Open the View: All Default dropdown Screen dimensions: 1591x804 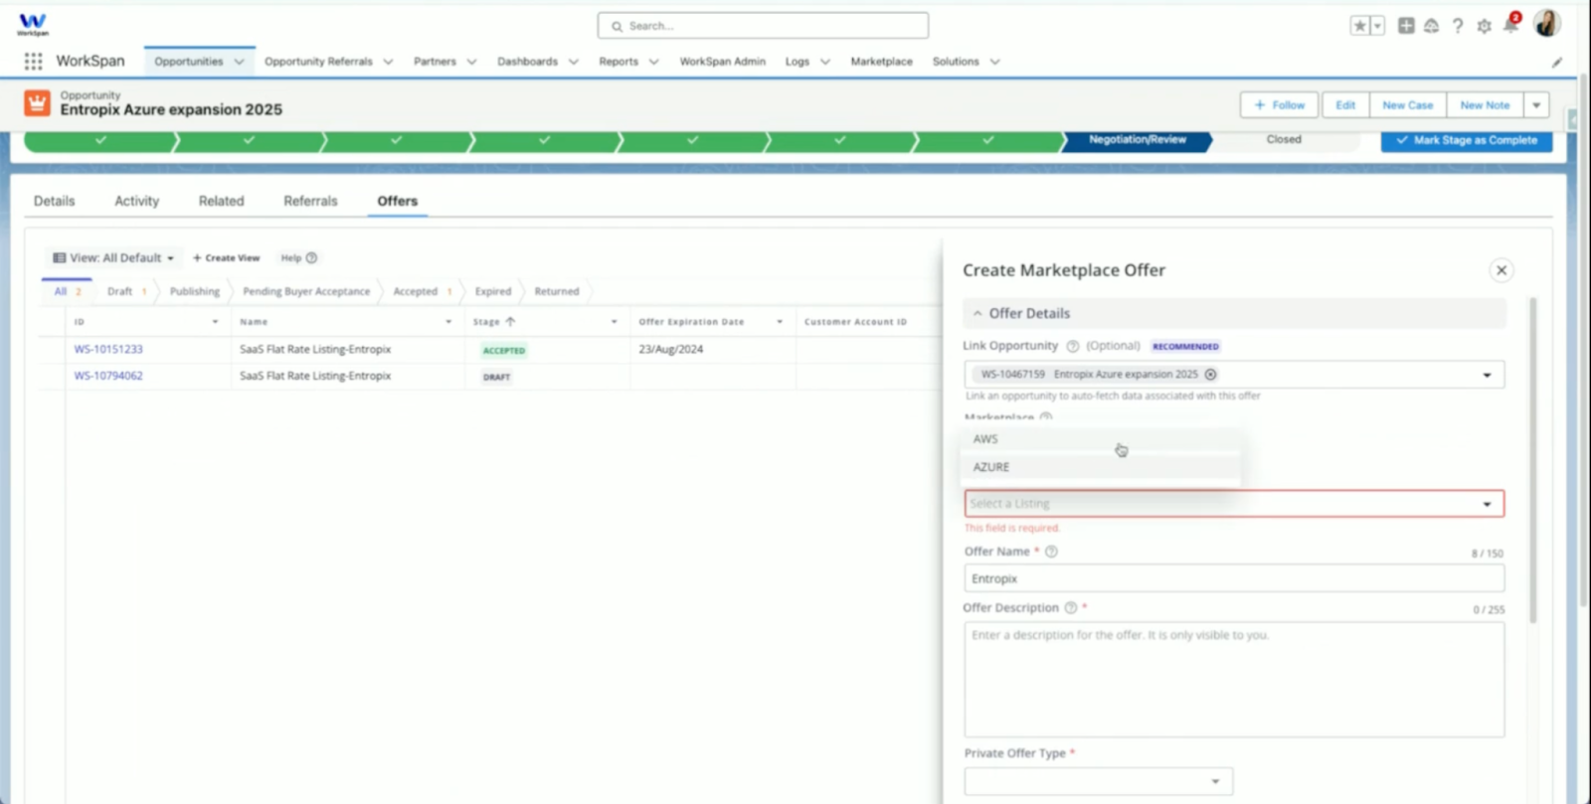click(113, 258)
